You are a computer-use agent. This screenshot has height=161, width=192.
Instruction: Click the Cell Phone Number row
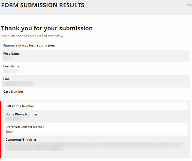click(96, 106)
